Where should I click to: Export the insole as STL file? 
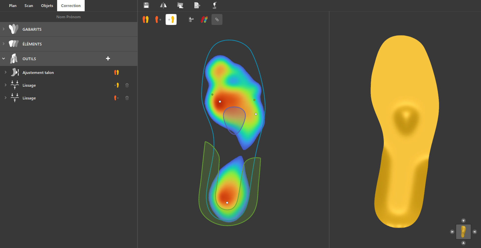tap(197, 5)
